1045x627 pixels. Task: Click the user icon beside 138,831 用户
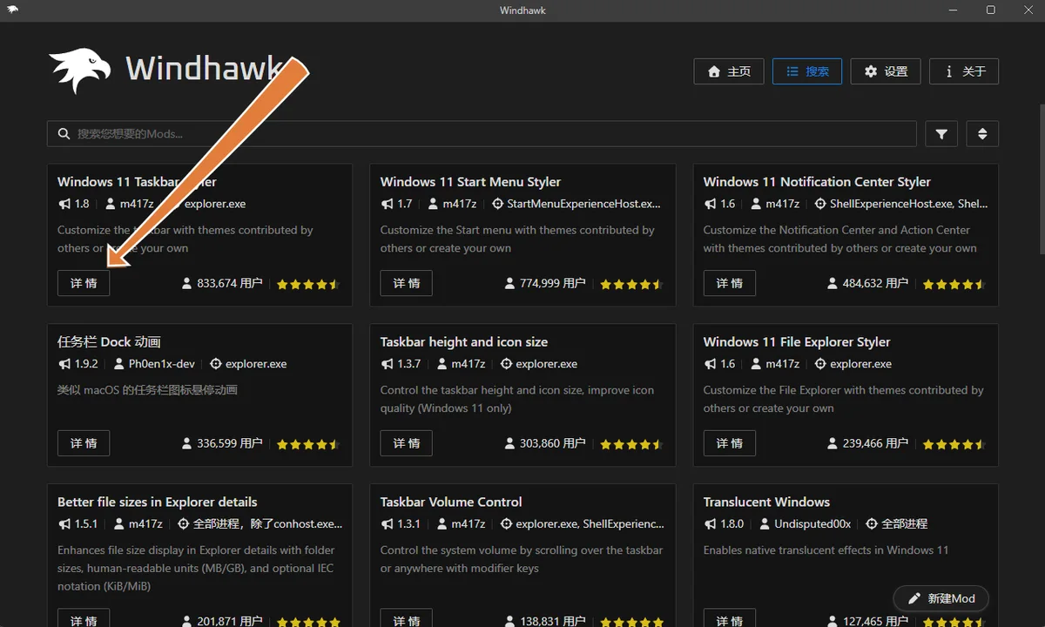coord(510,621)
